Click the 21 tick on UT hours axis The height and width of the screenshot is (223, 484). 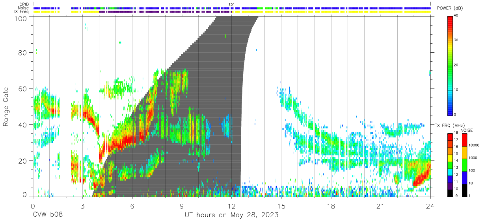pos(381,206)
